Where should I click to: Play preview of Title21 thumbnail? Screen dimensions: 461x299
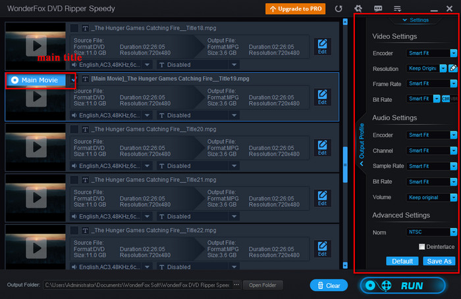click(x=36, y=198)
